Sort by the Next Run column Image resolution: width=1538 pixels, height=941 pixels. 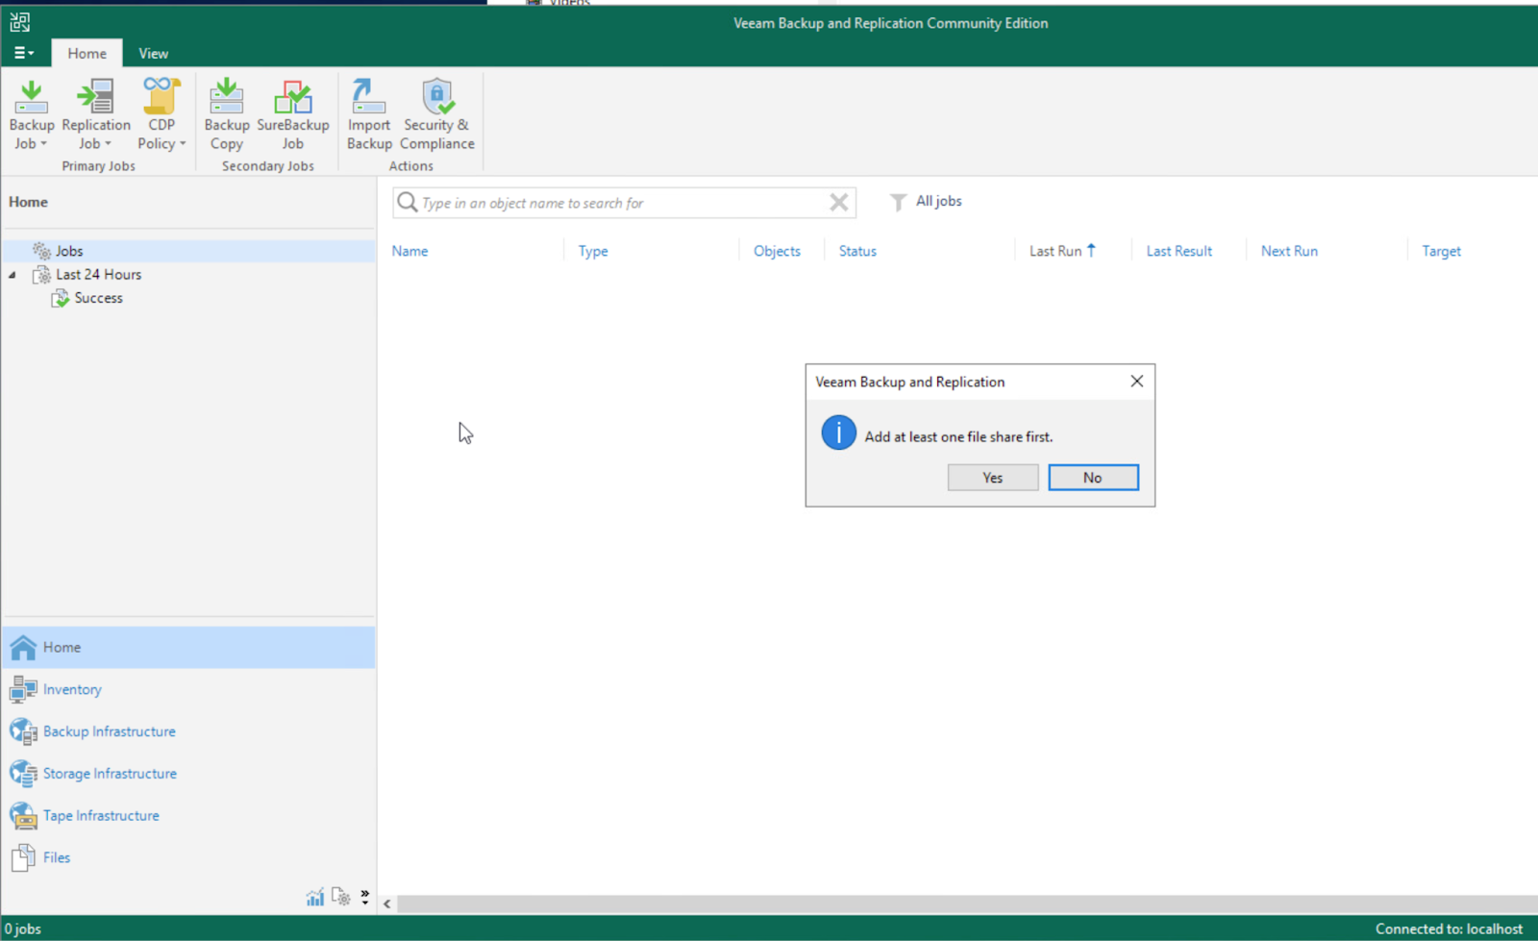click(1289, 251)
